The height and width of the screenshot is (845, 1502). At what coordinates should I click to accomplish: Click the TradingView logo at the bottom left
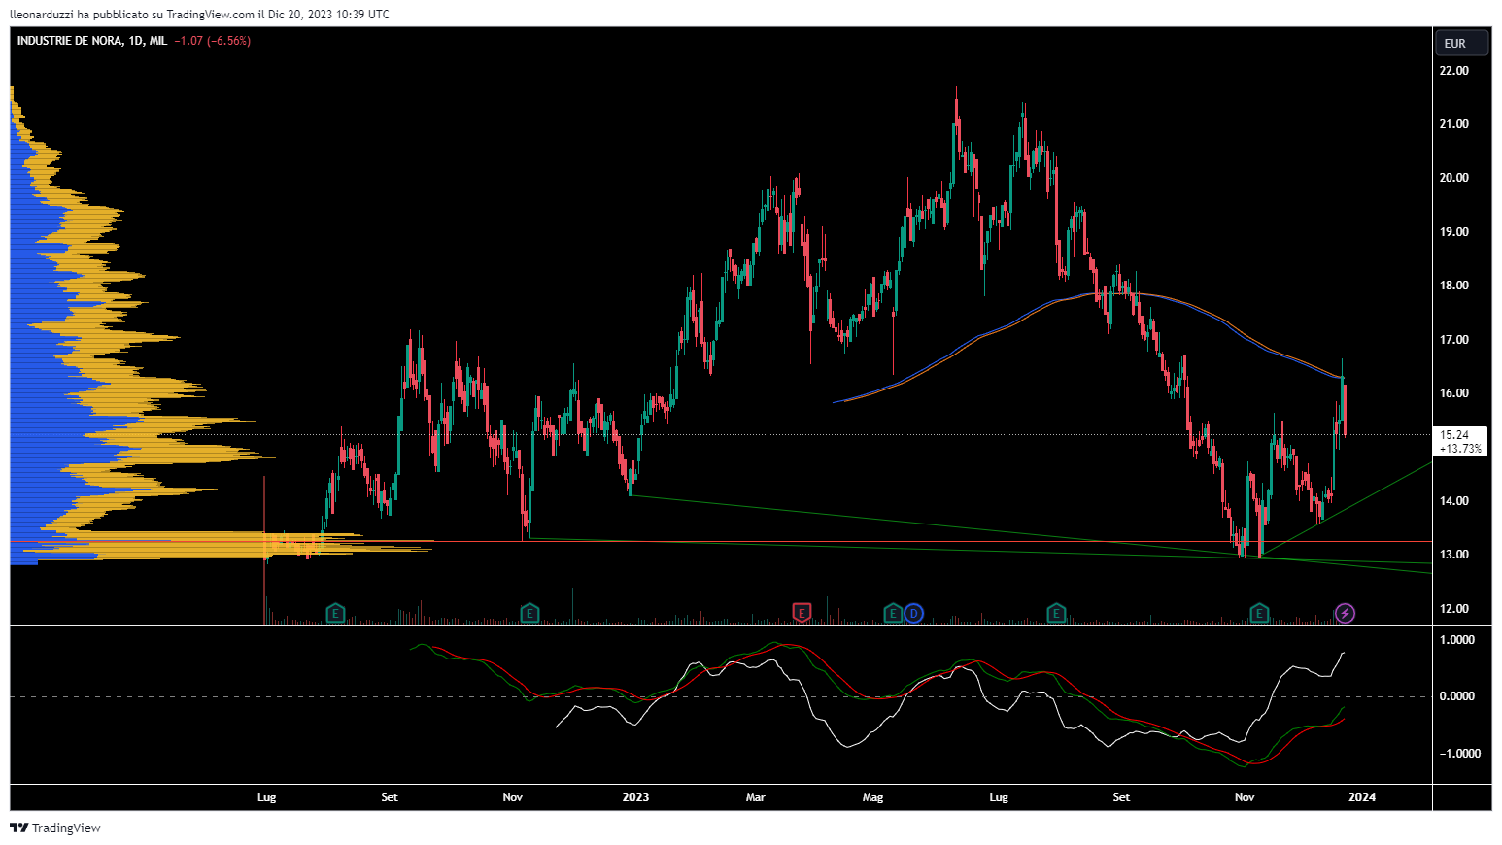[x=55, y=828]
